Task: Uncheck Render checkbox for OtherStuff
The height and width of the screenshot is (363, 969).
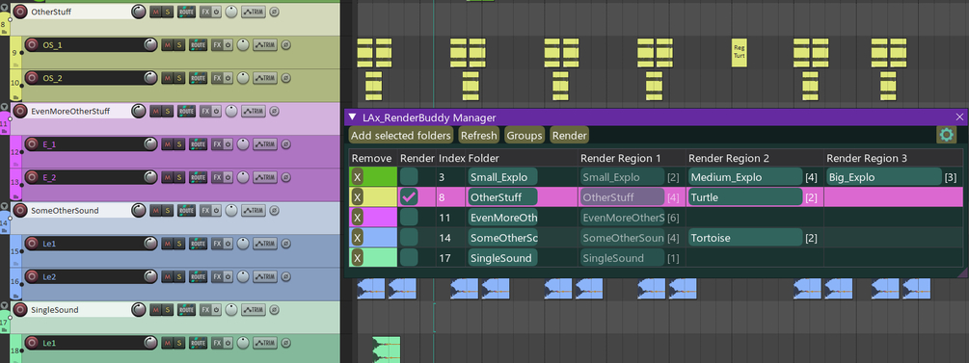Action: pyautogui.click(x=409, y=197)
